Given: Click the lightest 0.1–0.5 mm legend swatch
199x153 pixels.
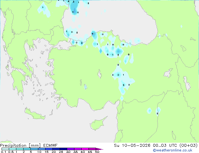Looking at the screenshot, I should click(5, 149).
